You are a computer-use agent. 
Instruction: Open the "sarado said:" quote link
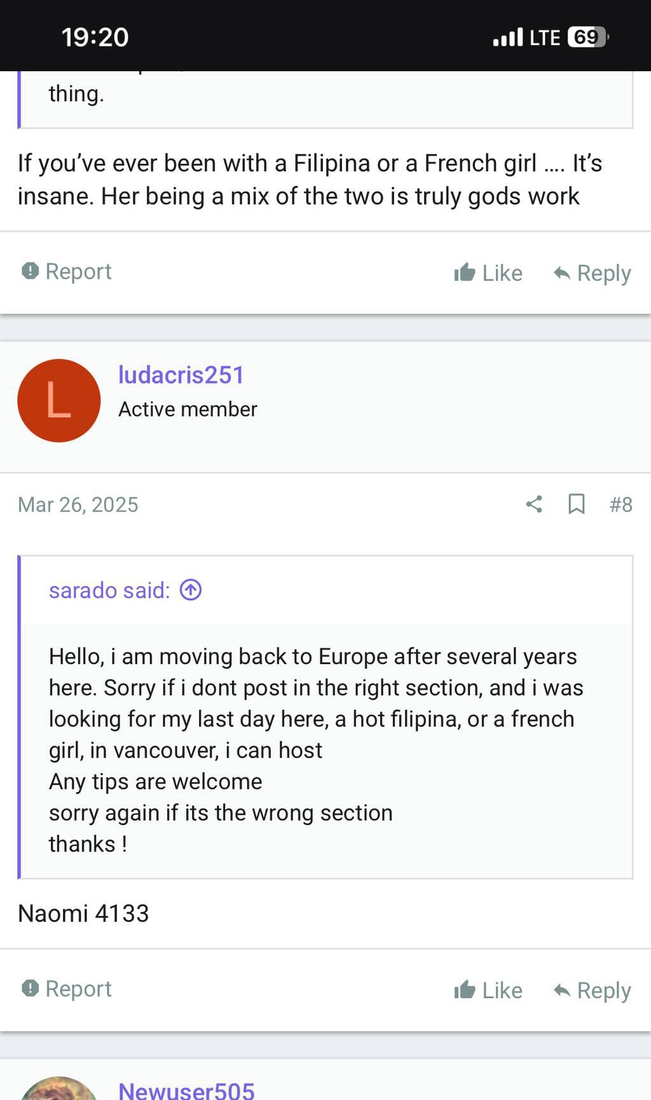pyautogui.click(x=109, y=590)
